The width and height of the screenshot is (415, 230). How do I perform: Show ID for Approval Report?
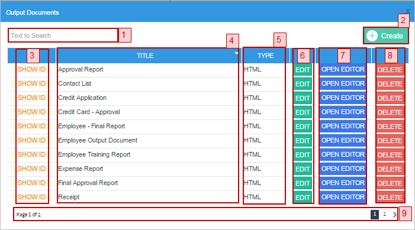coord(31,70)
